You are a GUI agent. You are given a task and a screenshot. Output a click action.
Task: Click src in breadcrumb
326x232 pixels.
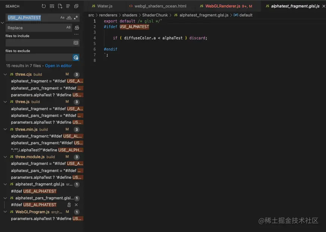point(91,15)
